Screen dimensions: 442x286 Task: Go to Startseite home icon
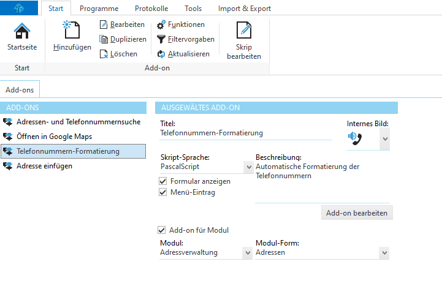pyautogui.click(x=22, y=31)
